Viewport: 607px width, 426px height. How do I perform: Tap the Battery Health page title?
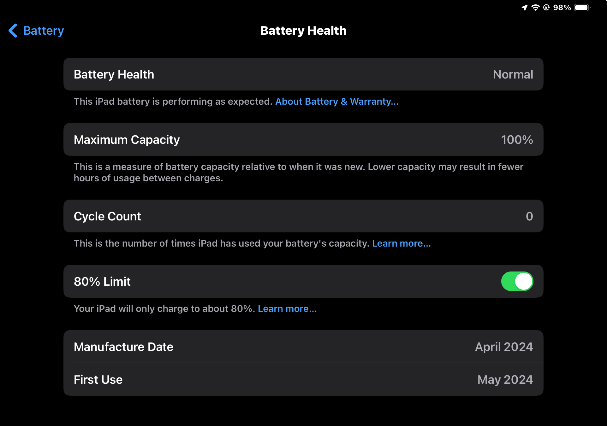(303, 31)
